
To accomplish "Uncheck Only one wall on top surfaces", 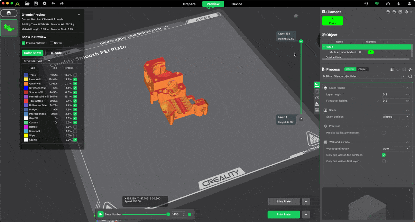I will [384, 155].
